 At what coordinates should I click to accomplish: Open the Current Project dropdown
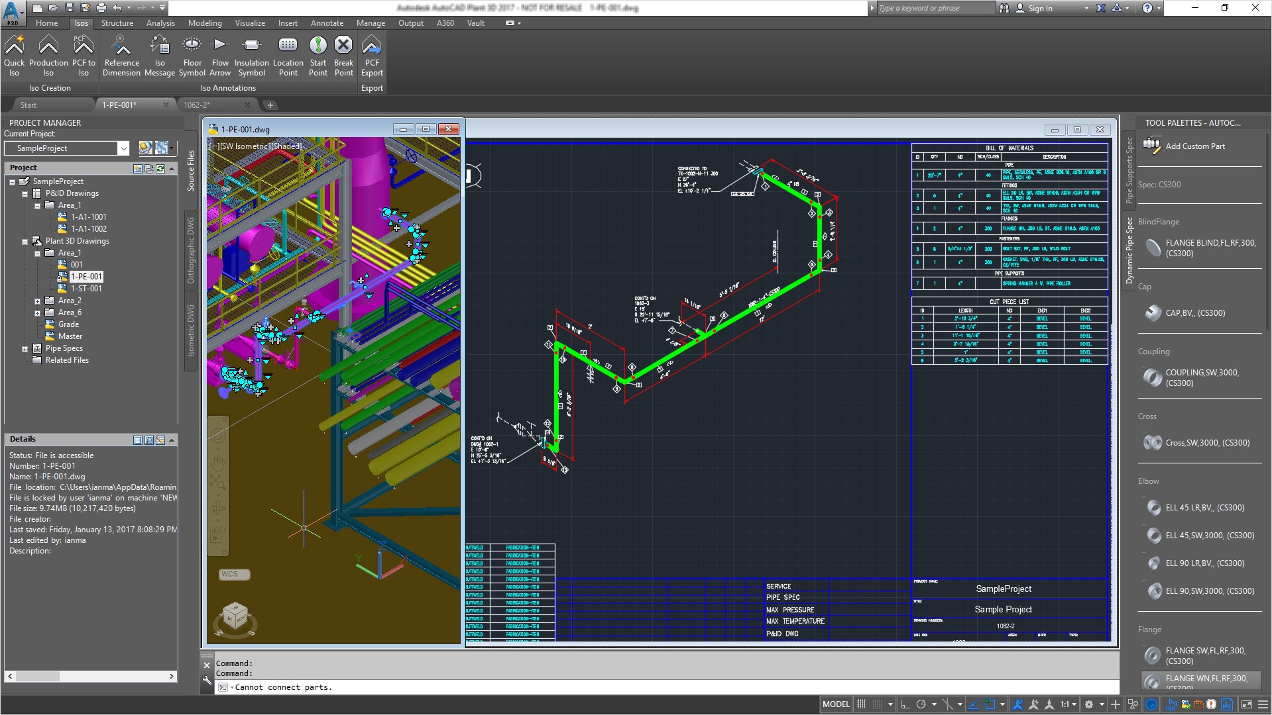click(123, 148)
